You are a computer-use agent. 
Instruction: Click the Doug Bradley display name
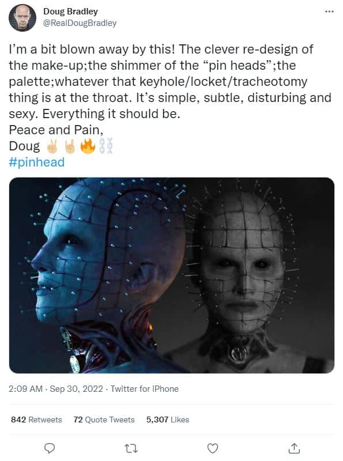(x=70, y=12)
